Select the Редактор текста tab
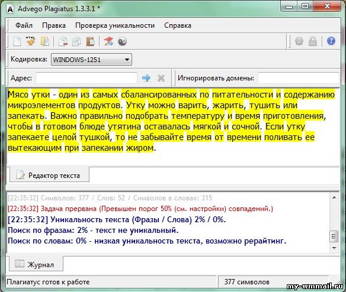 click(x=49, y=176)
